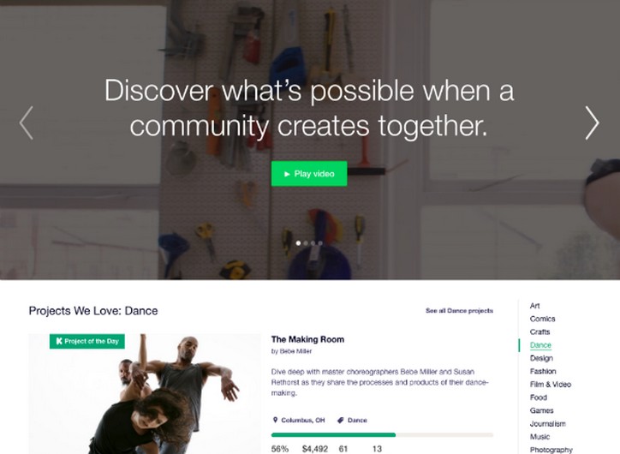
Task: Choose the Film & Video category
Action: [551, 384]
